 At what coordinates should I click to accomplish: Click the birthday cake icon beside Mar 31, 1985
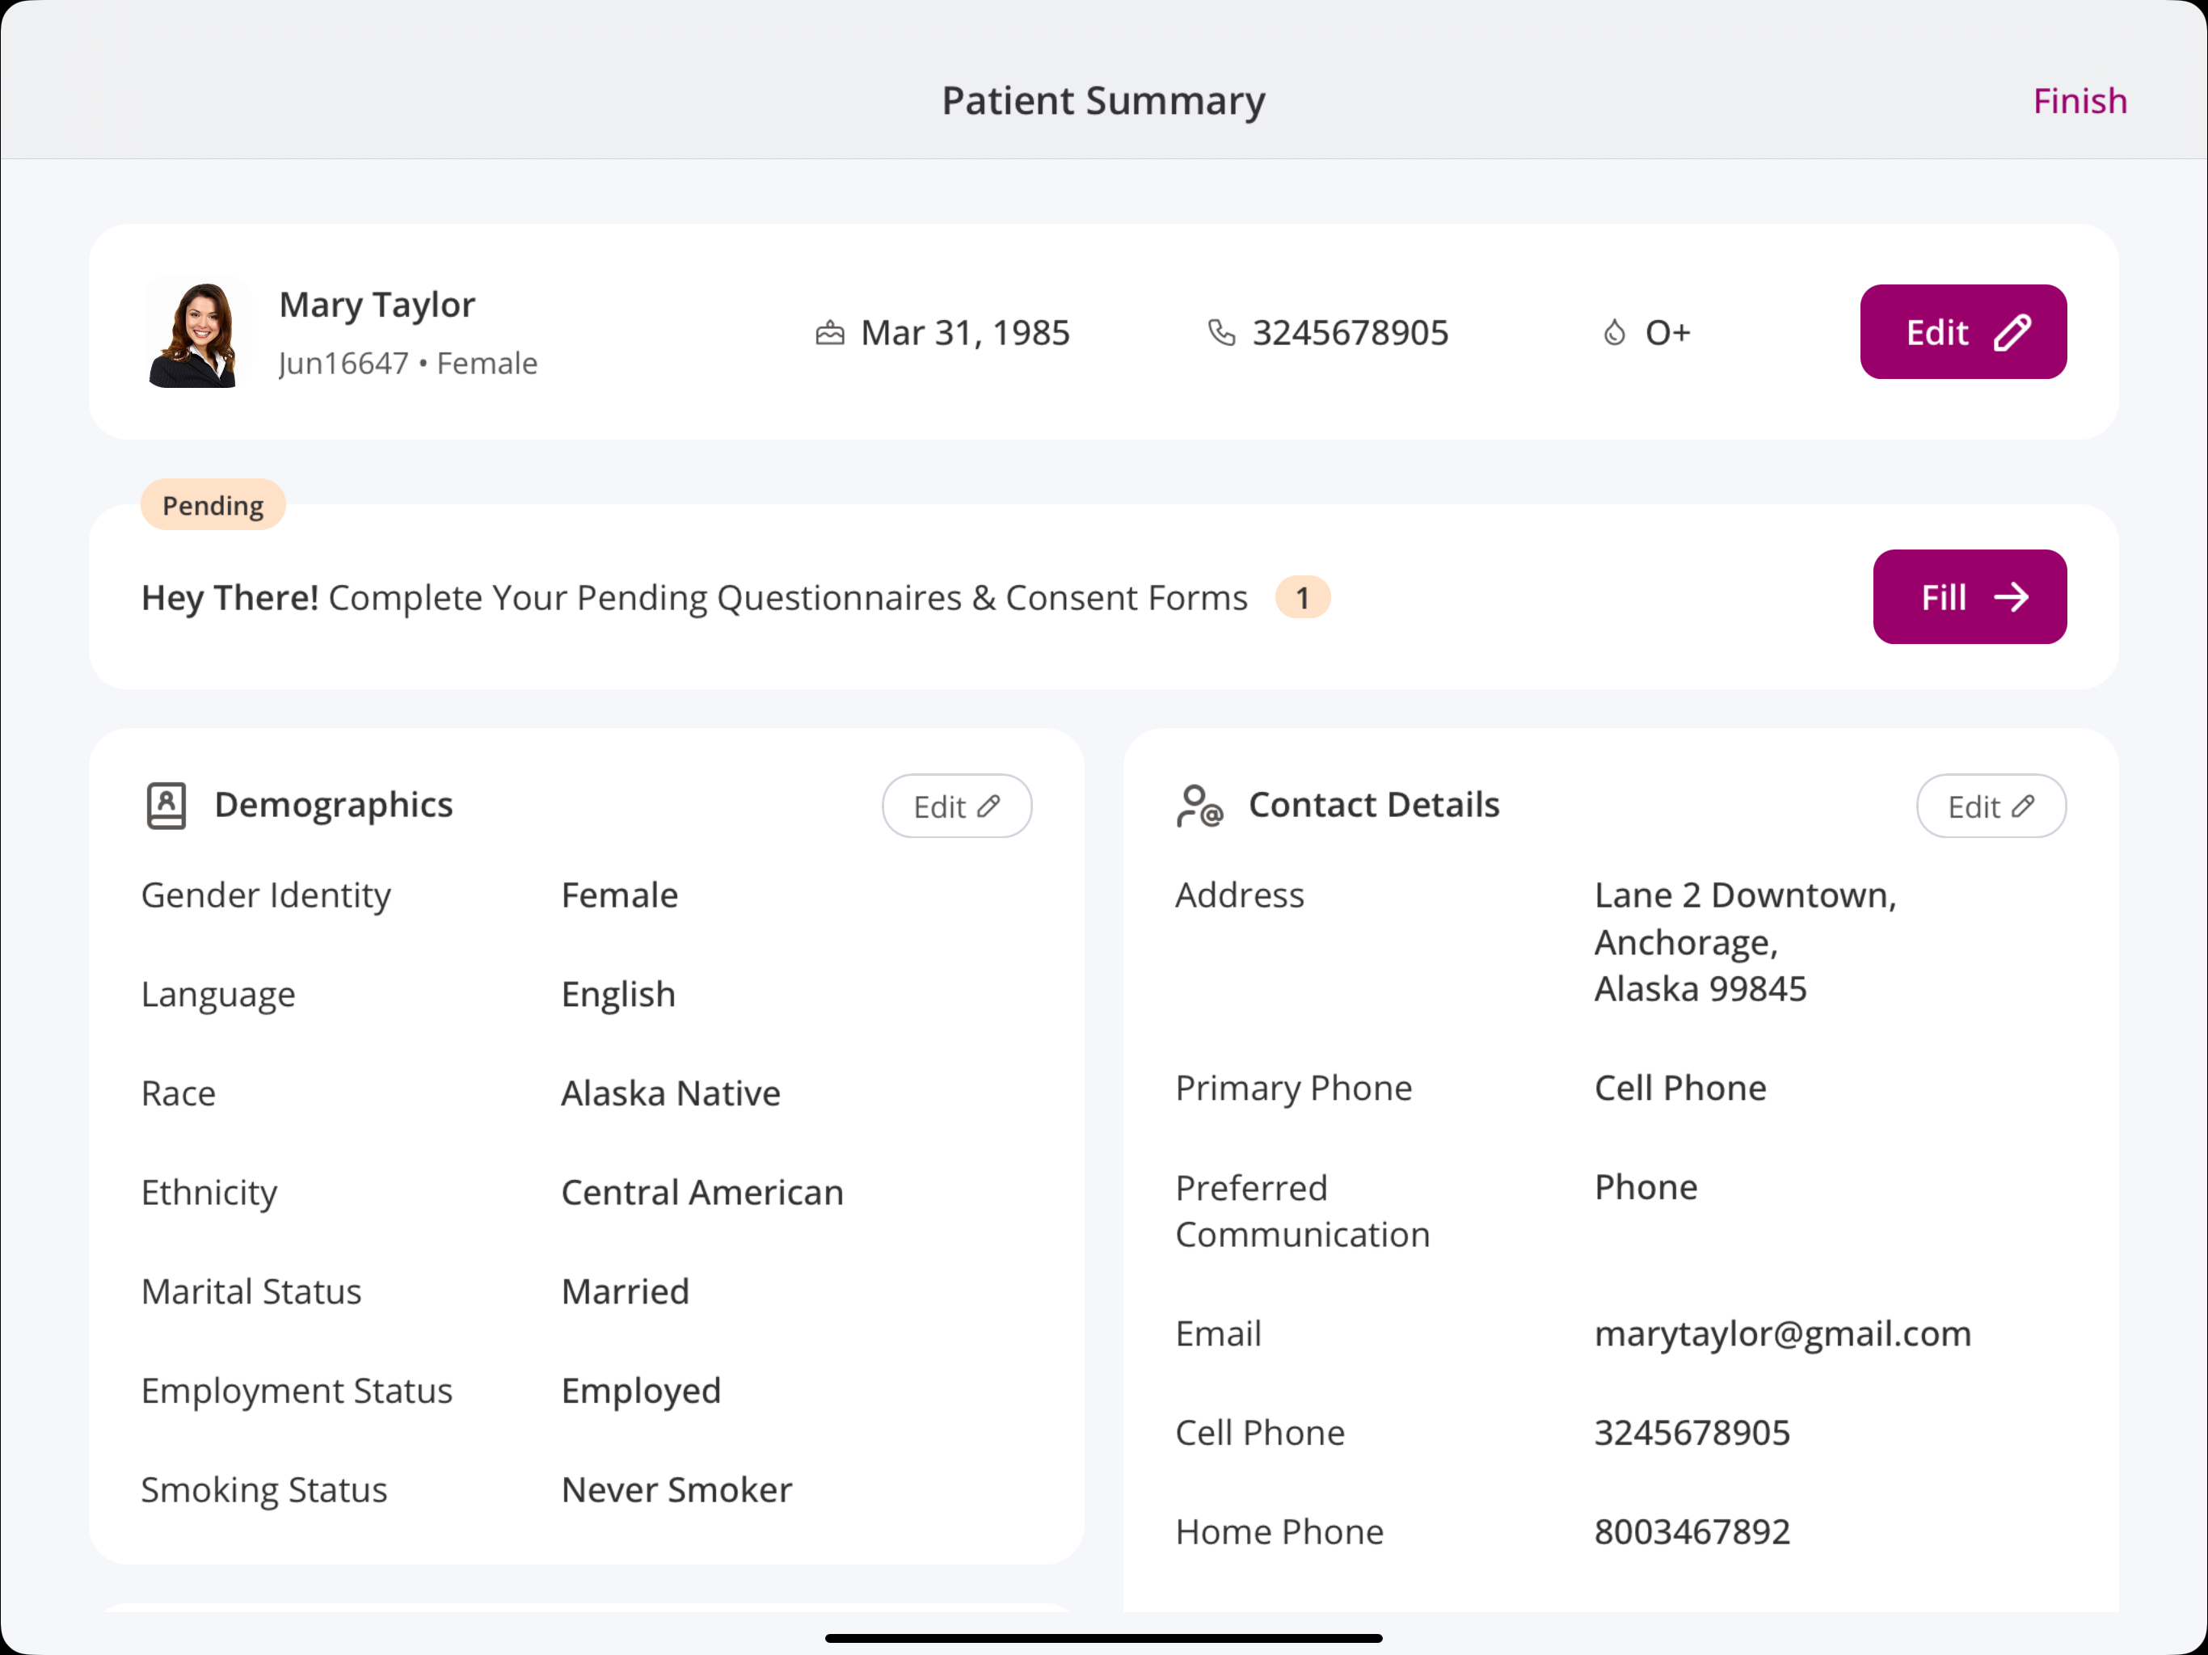coord(829,332)
